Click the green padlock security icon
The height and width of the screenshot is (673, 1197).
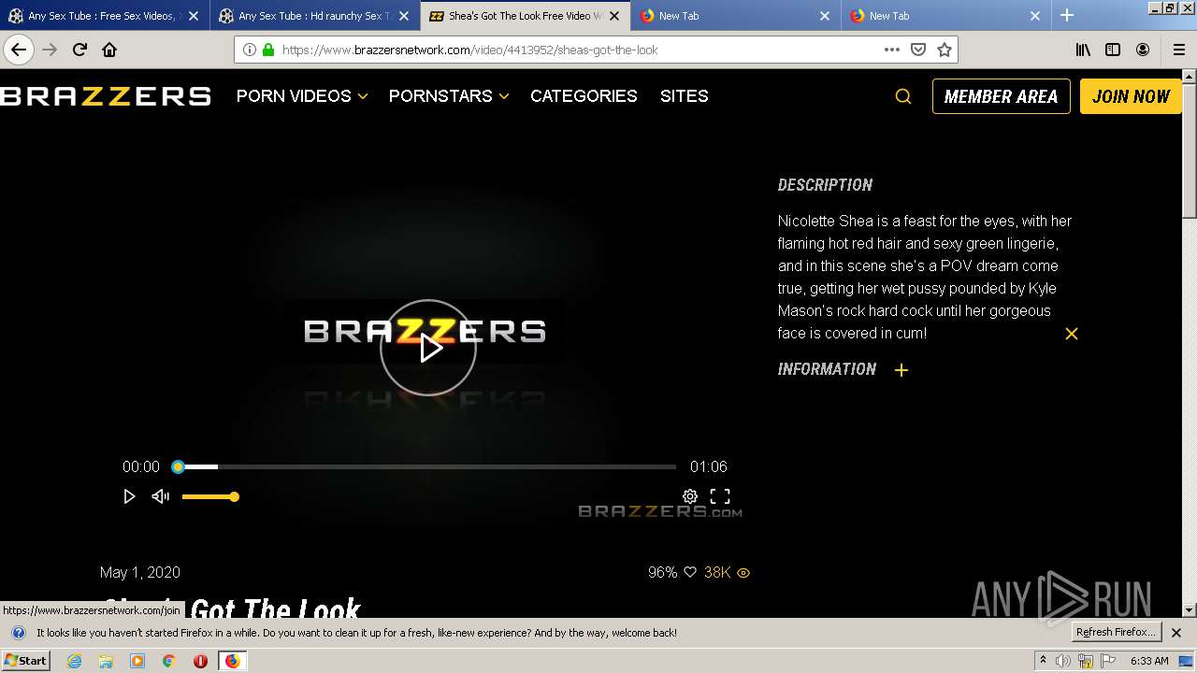click(268, 50)
